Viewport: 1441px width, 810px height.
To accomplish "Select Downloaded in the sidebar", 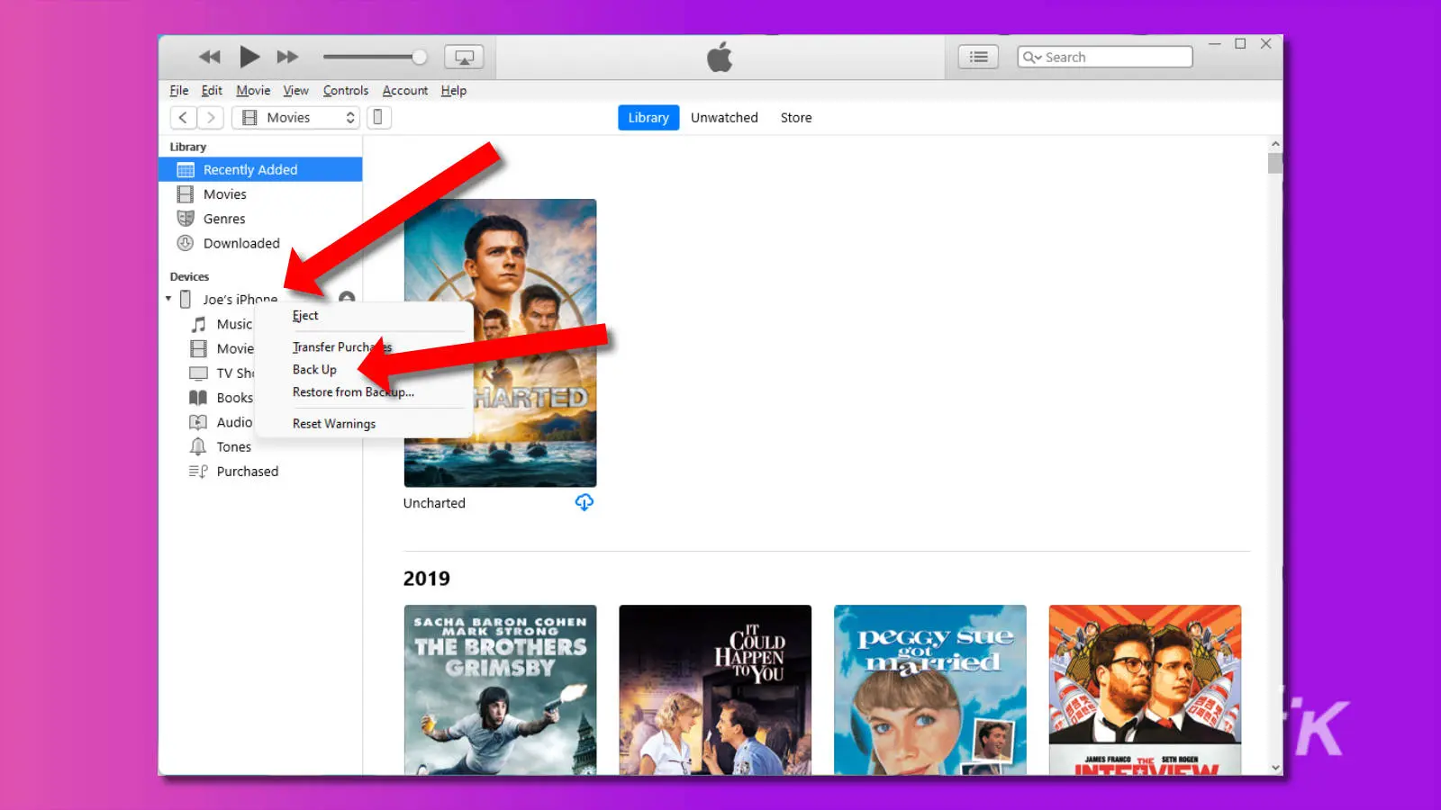I will click(x=260, y=243).
